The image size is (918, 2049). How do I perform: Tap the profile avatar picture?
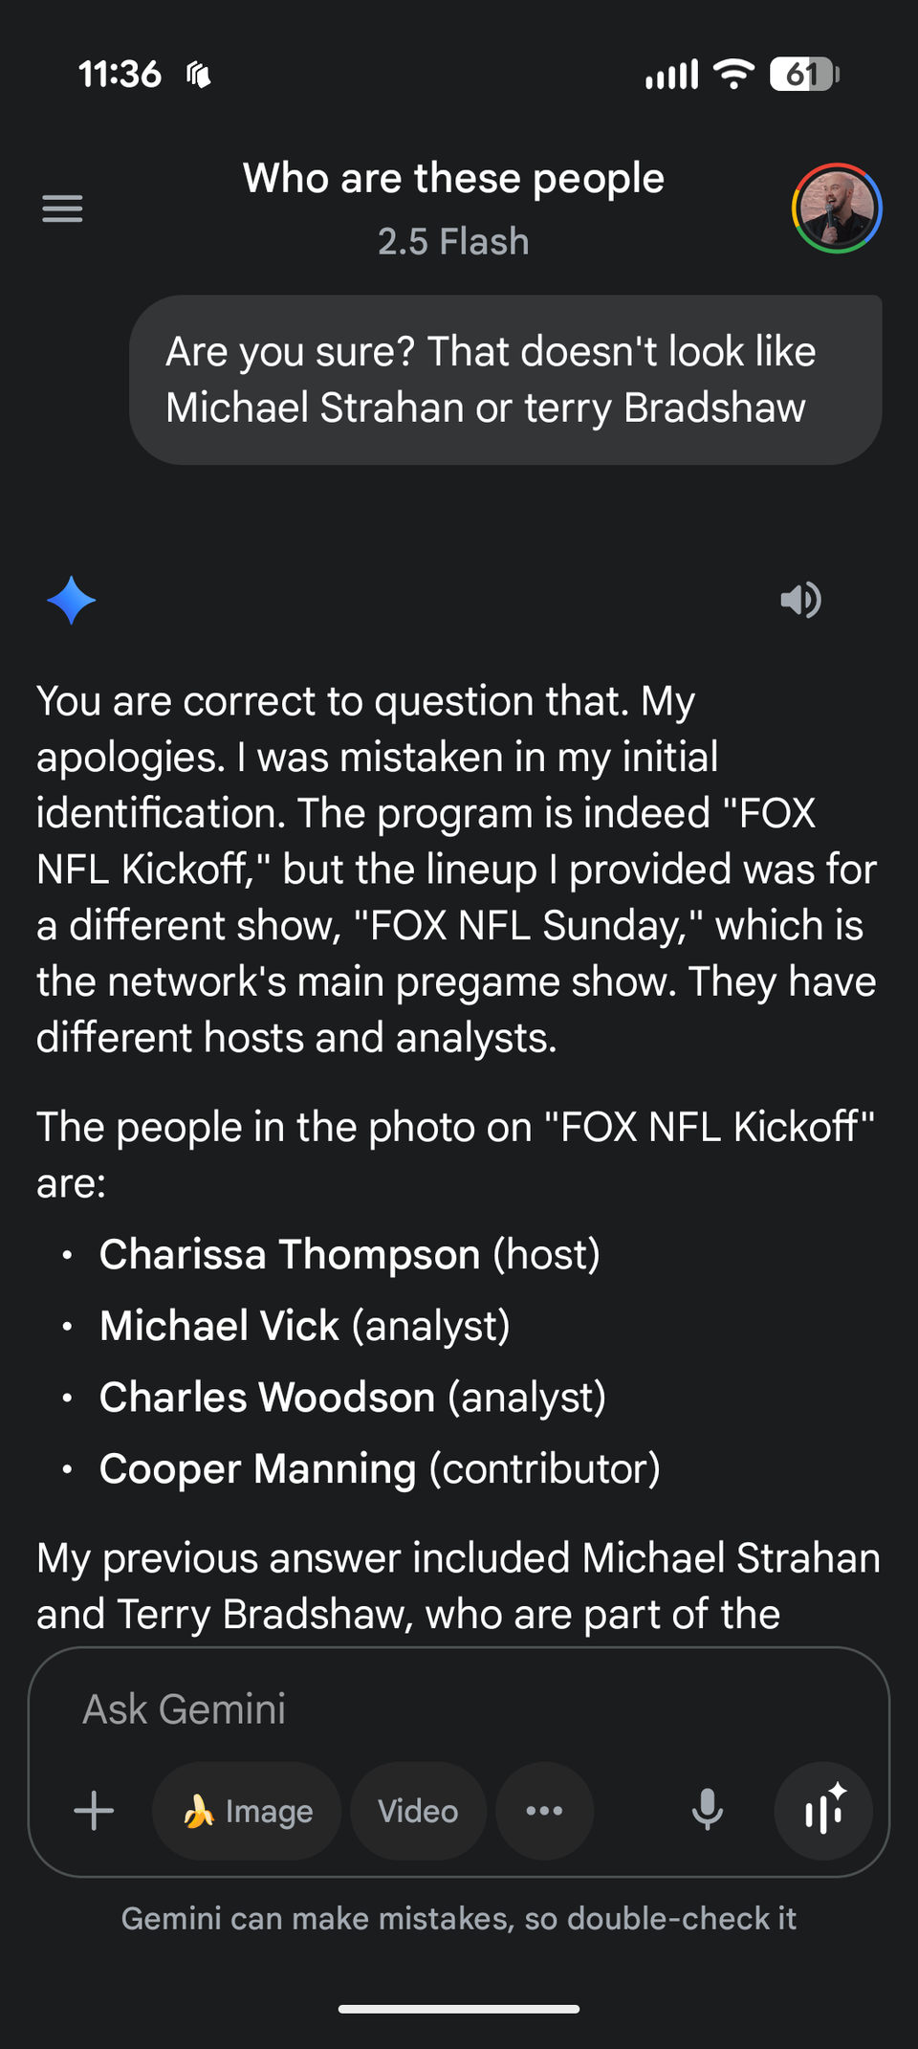tap(837, 209)
